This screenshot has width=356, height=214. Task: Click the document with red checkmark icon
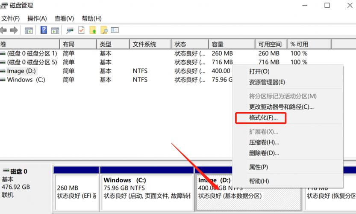(81, 30)
